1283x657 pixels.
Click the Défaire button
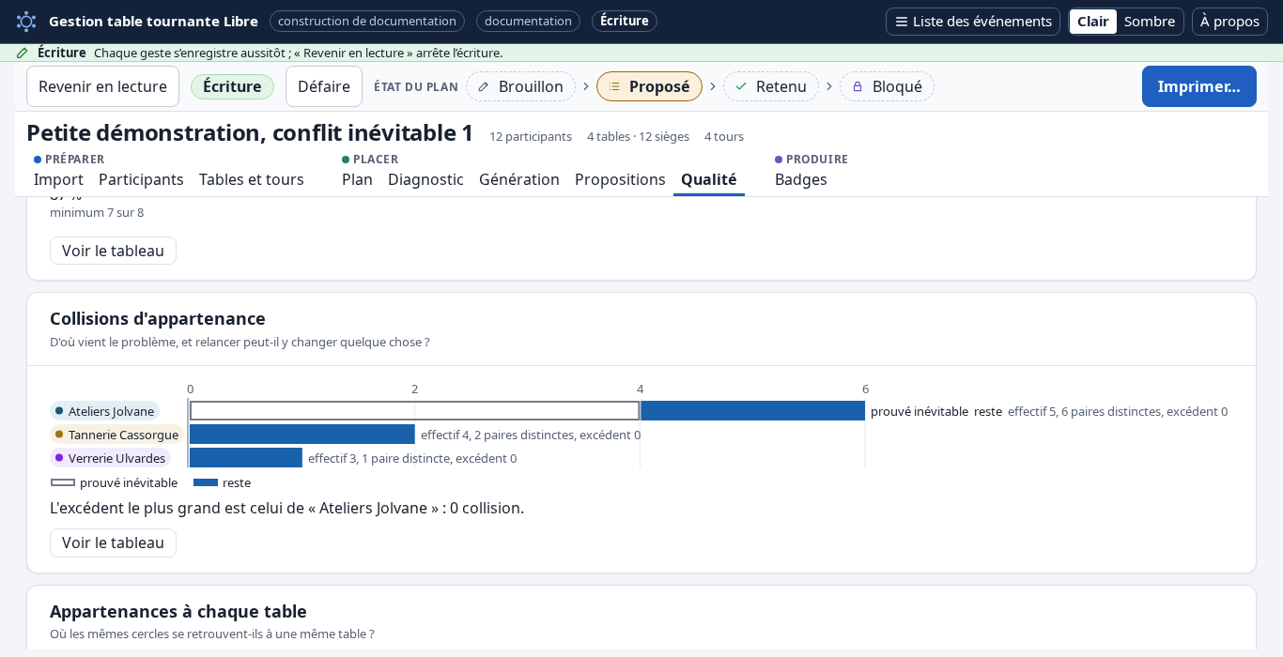coord(324,86)
